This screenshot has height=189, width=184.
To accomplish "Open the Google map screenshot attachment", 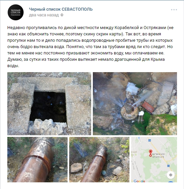I will coord(154,160).
